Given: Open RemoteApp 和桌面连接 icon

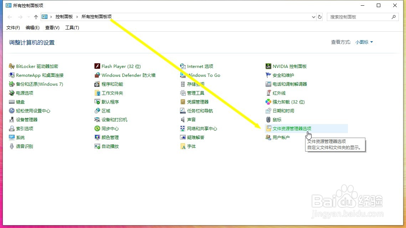Looking at the screenshot, I should 12,75.
